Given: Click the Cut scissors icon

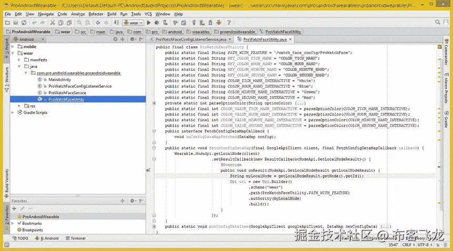Looking at the screenshot, I should (53, 23).
